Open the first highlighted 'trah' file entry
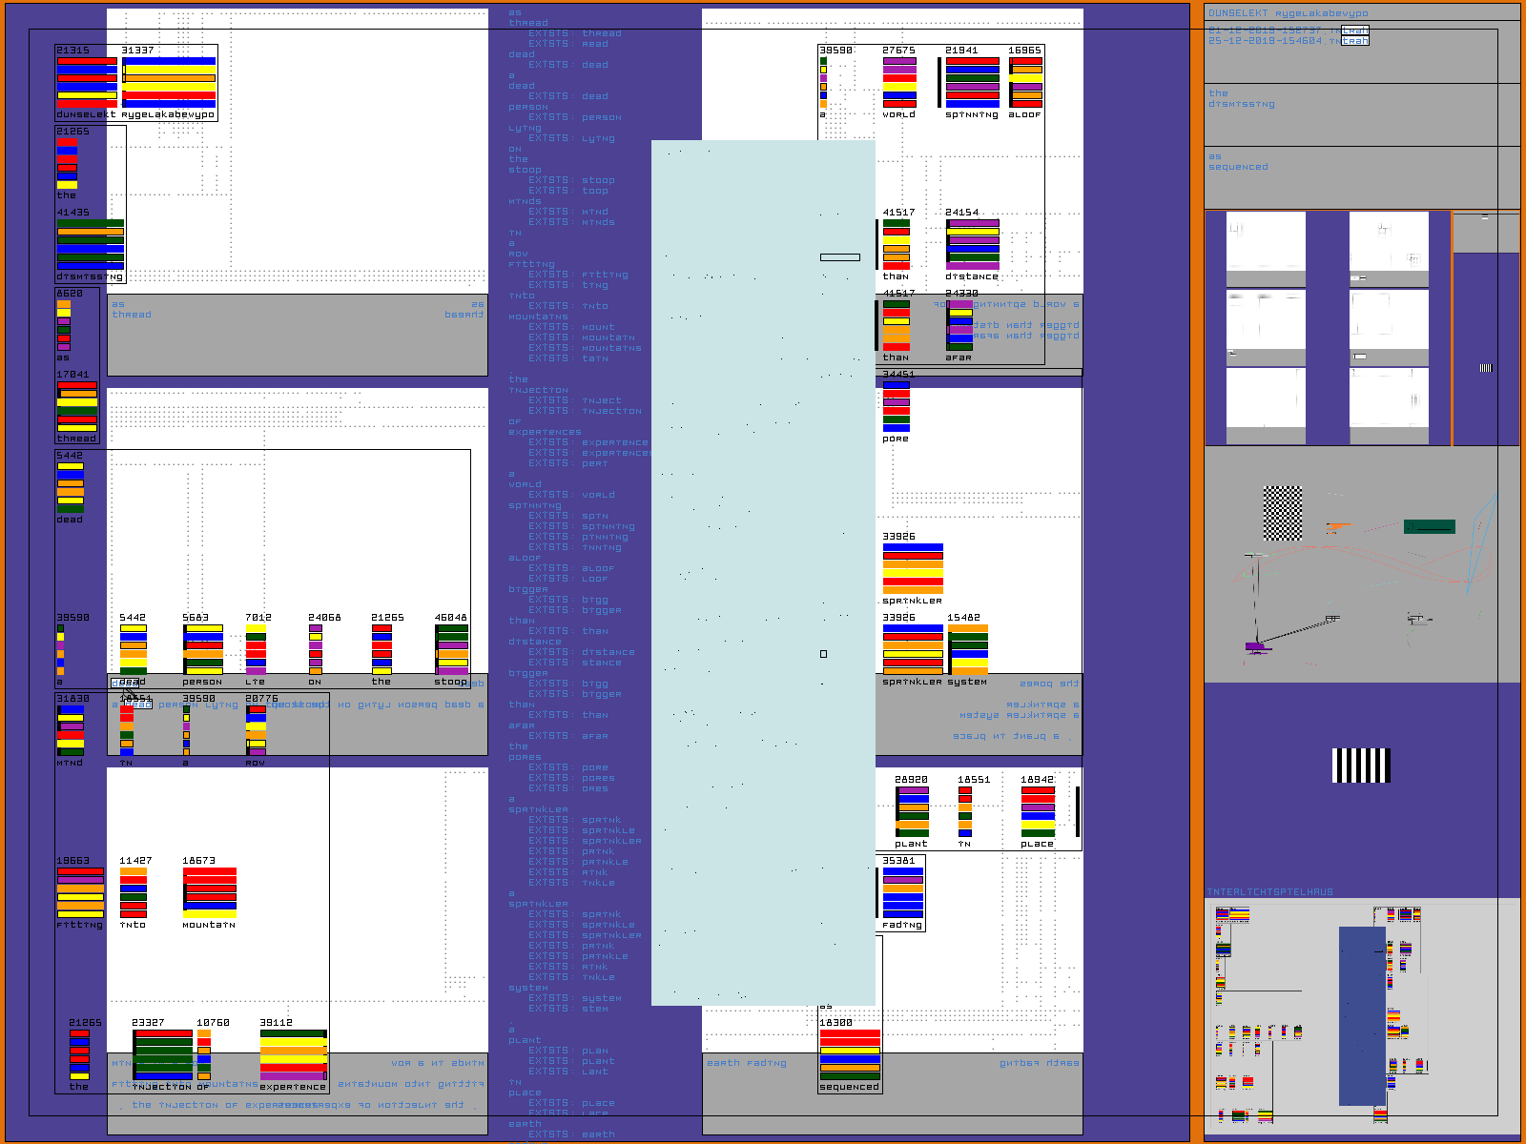The width and height of the screenshot is (1526, 1144). coord(1355,31)
